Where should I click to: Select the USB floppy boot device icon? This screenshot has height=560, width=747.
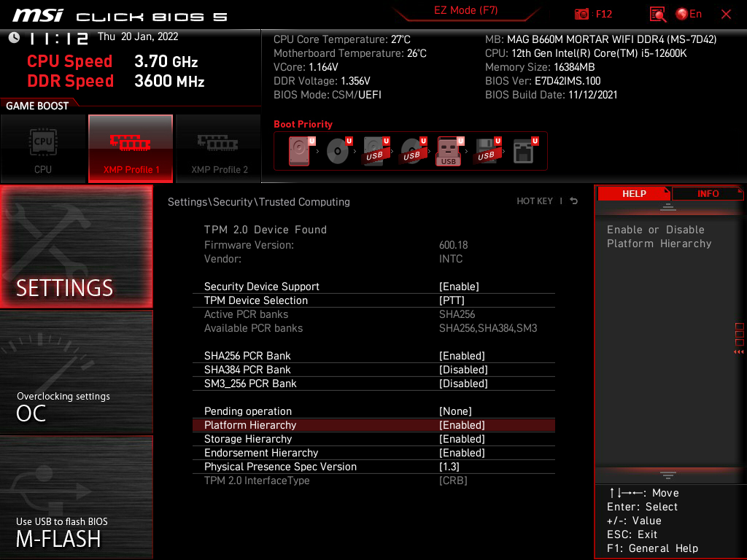coord(487,151)
